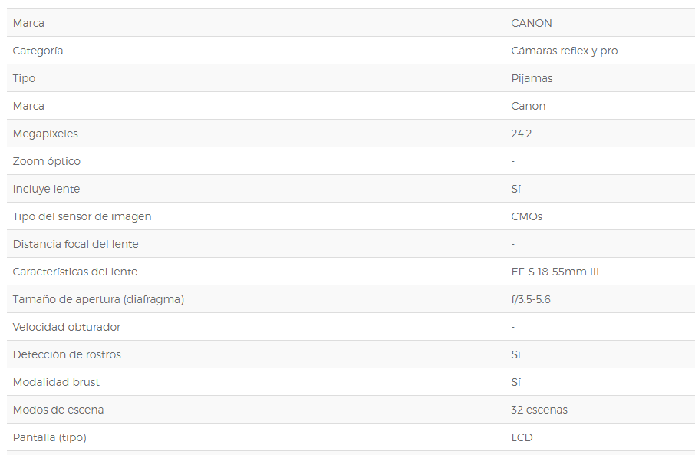Select the f/3.5-5.6 aperture value
The width and height of the screenshot is (695, 455).
pyautogui.click(x=531, y=299)
